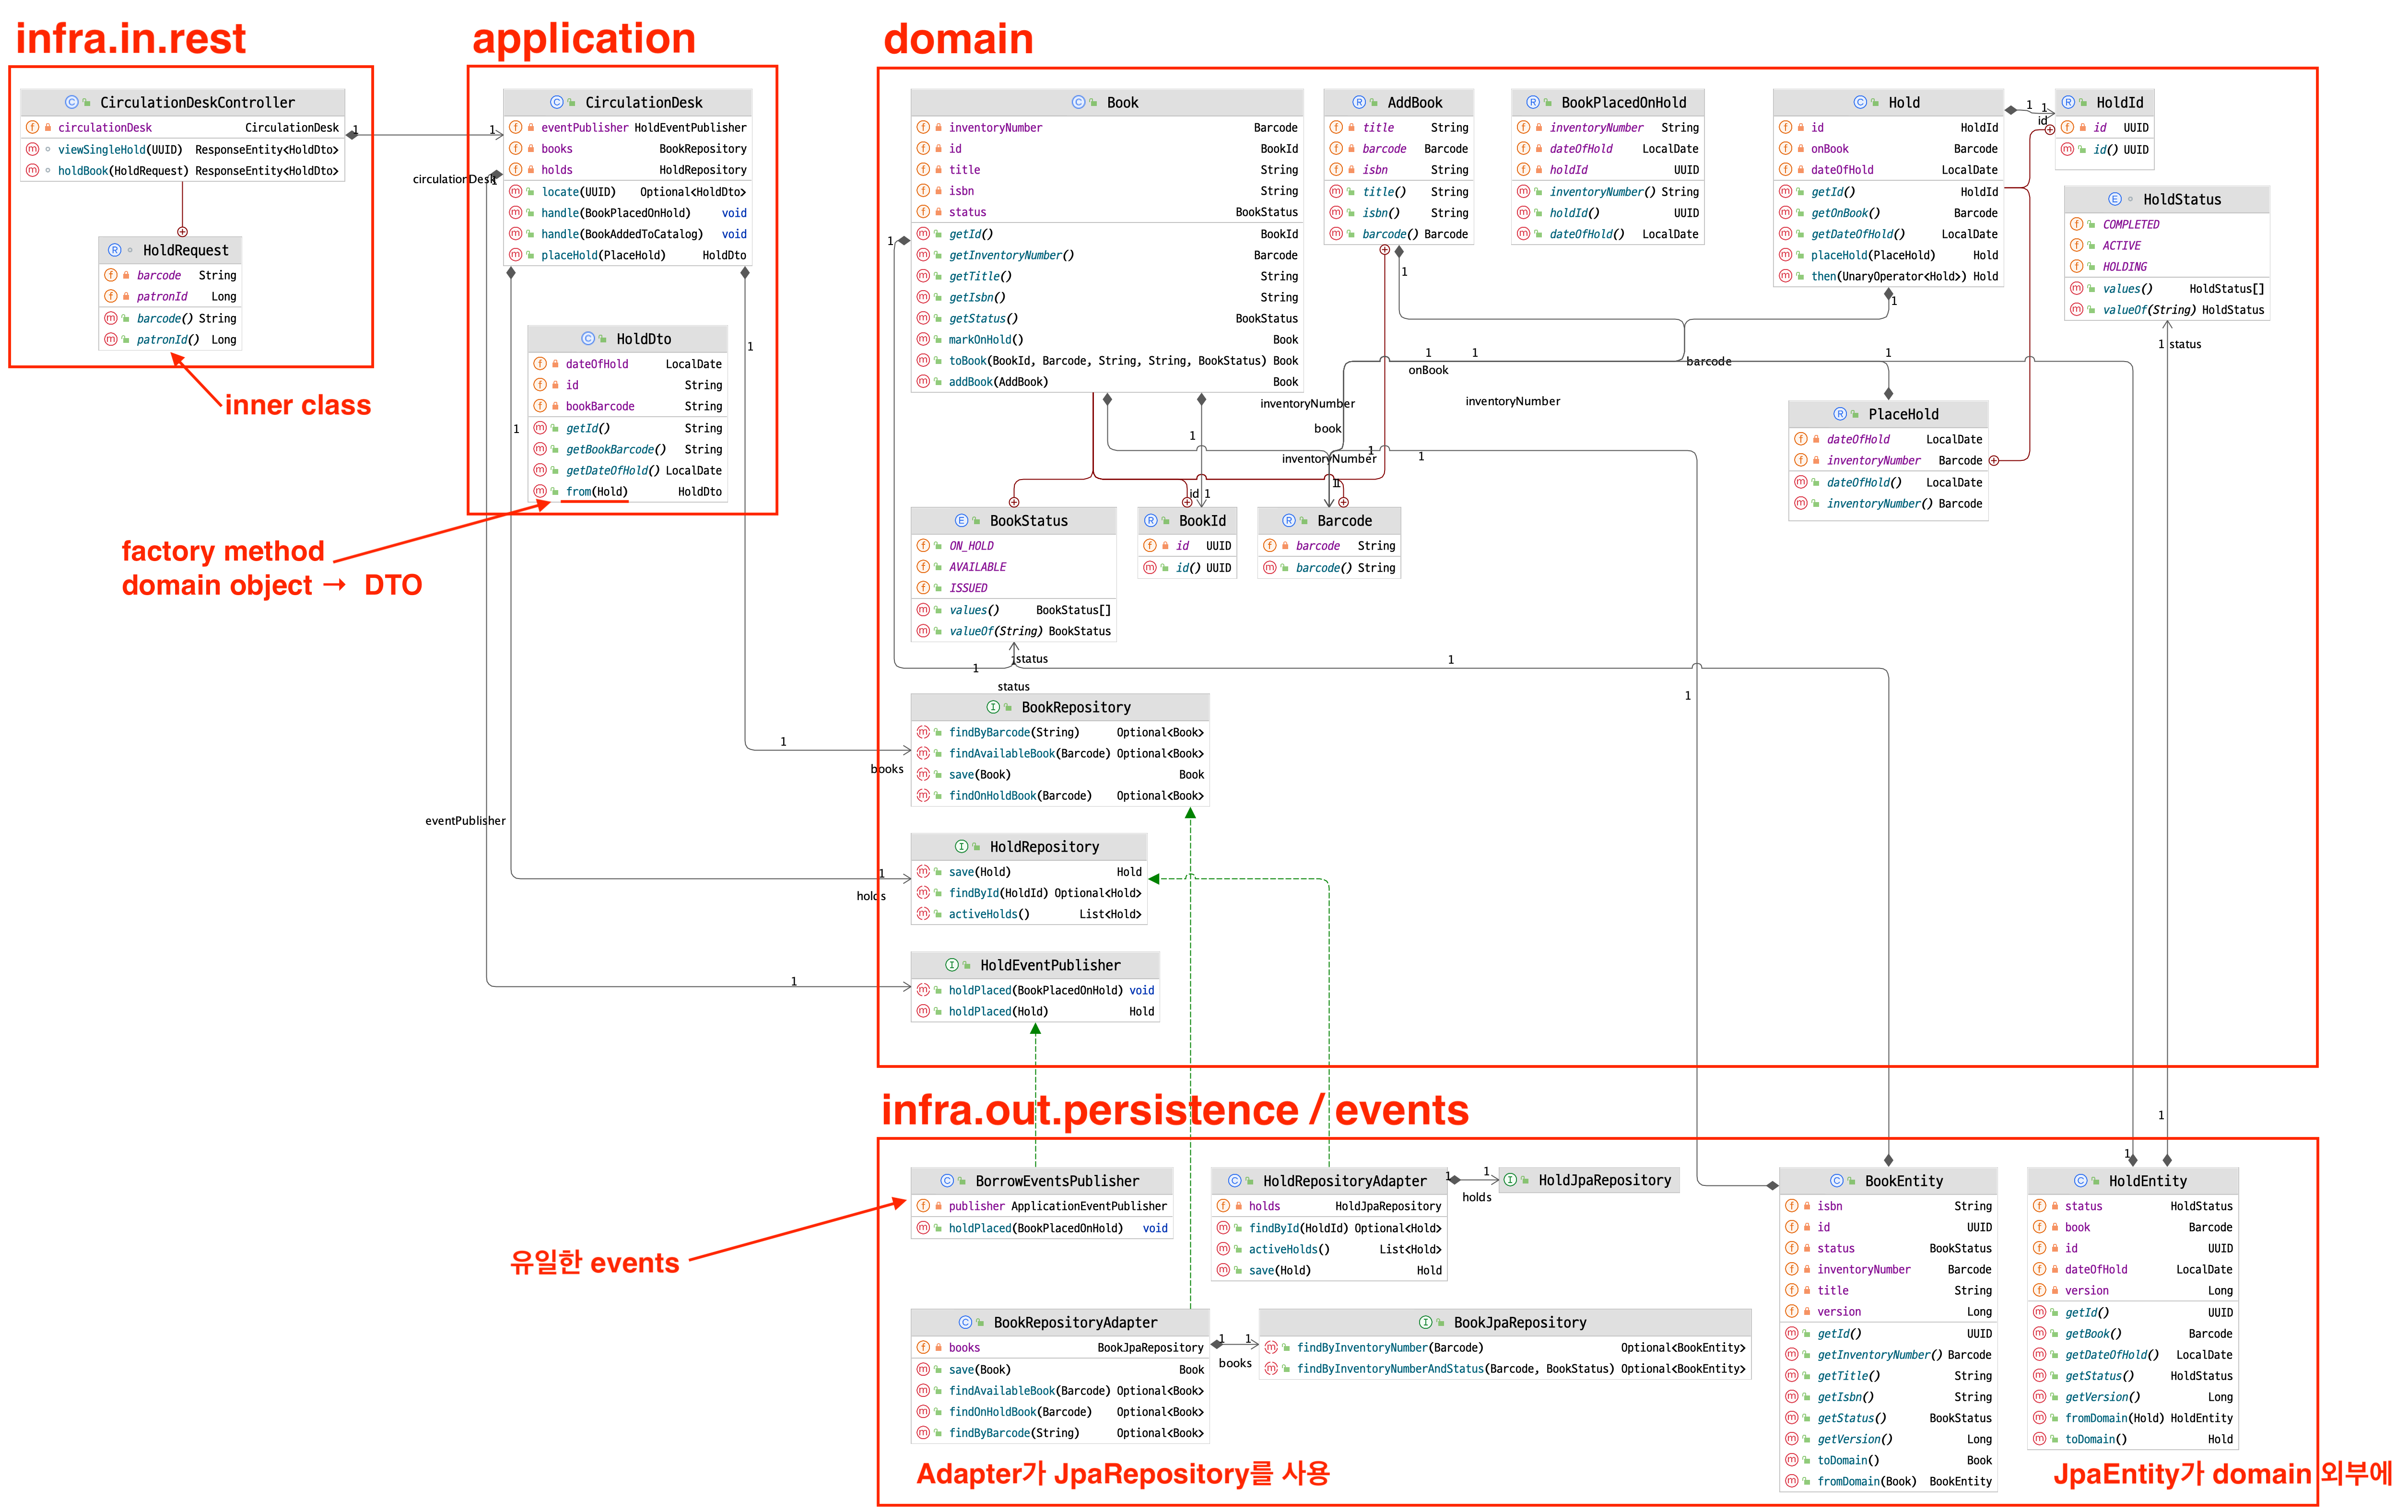
Task: Select the HOLDING constant in HoldStatus
Action: pos(2167,267)
